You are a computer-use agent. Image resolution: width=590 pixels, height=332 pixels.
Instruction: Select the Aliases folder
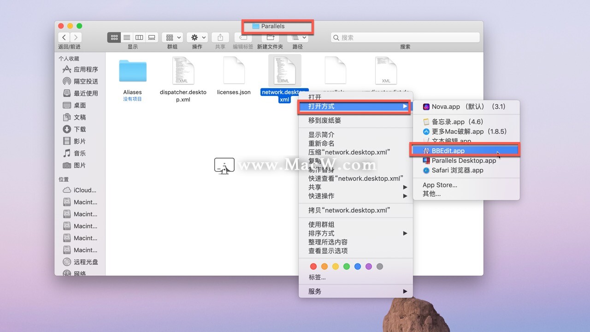[133, 71]
